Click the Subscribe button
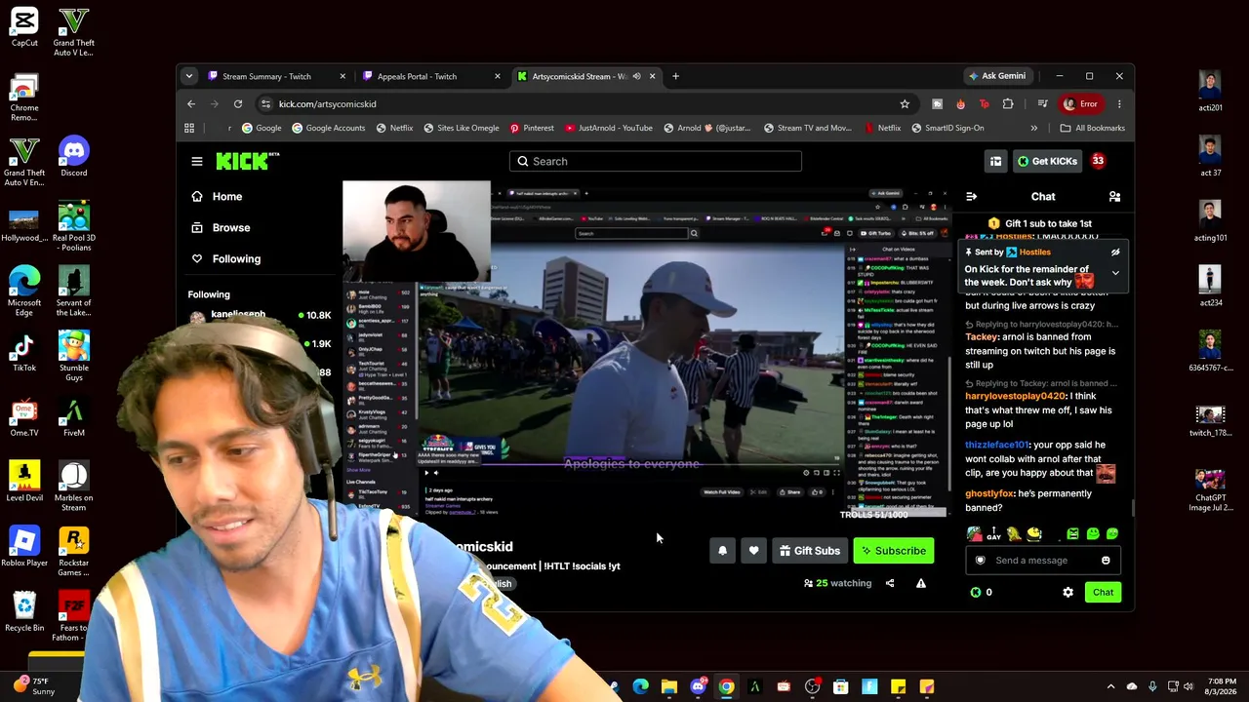1249x702 pixels. [x=894, y=551]
